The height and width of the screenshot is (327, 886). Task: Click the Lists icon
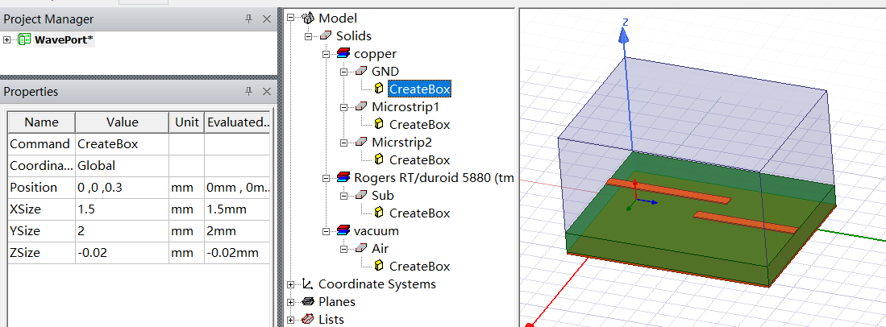[x=307, y=319]
